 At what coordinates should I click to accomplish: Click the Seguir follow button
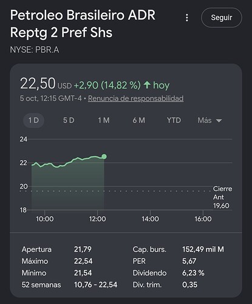point(222,18)
